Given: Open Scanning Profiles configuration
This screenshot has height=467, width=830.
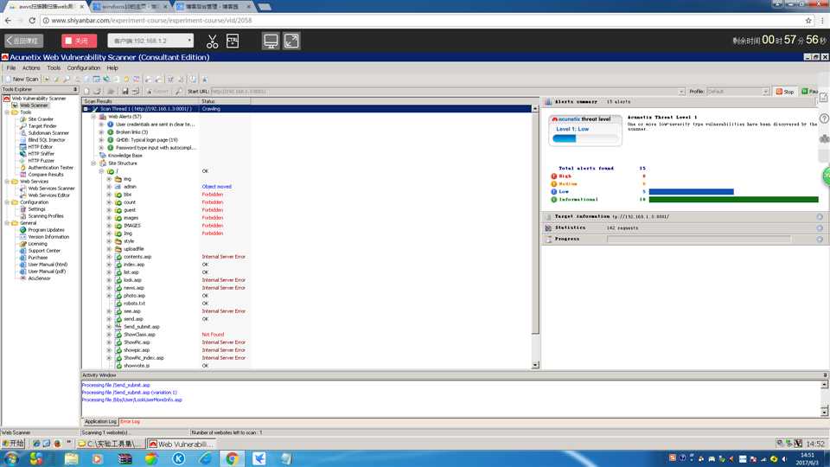Looking at the screenshot, I should pyautogui.click(x=46, y=216).
